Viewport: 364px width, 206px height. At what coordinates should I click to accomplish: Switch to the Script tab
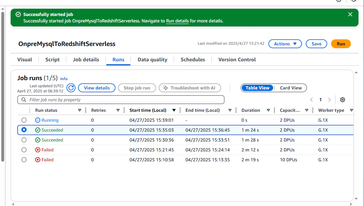(x=52, y=59)
